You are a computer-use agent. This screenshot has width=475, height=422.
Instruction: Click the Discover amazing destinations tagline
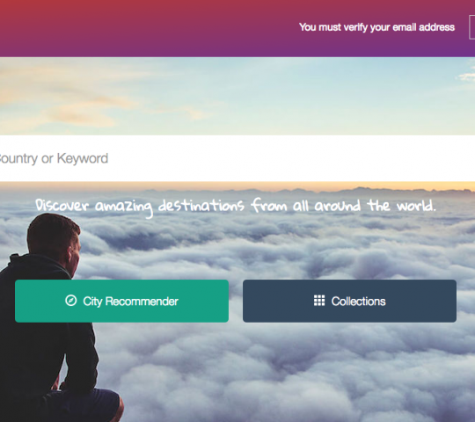point(236,207)
